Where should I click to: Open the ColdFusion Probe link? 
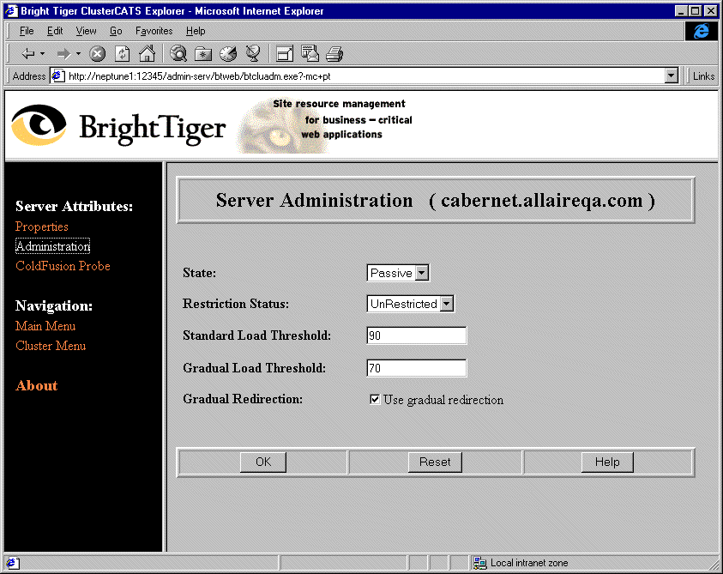click(63, 266)
